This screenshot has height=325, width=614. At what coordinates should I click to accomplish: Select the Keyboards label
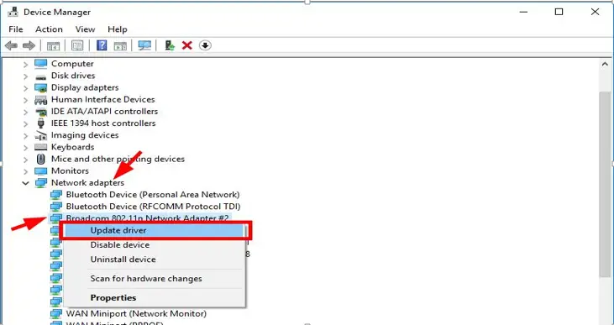pos(73,147)
